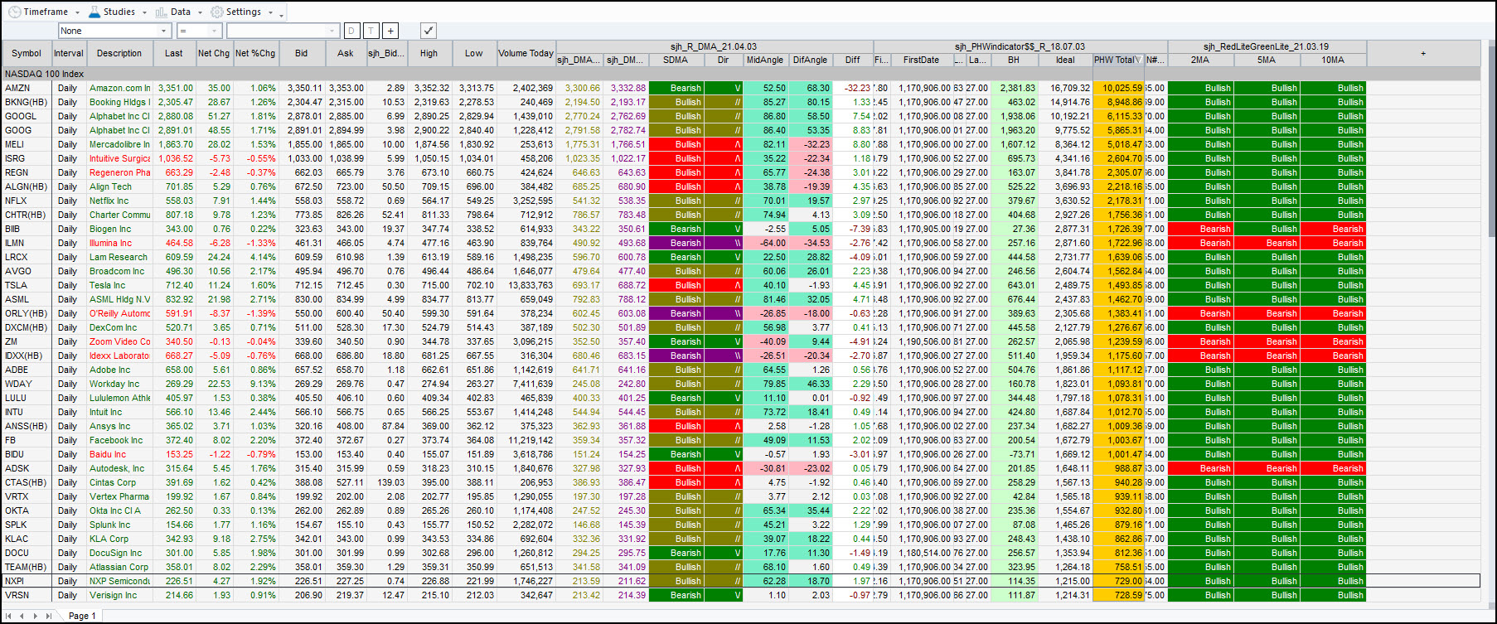The height and width of the screenshot is (624, 1497).
Task: Click ILMN's MidAngle value -64.00
Action: point(765,243)
